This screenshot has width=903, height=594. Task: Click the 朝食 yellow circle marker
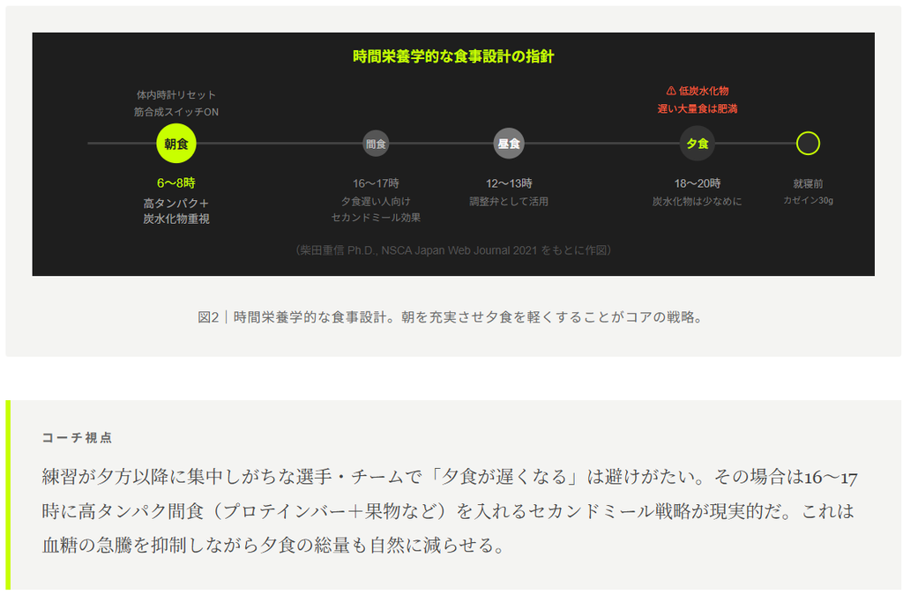coord(176,144)
